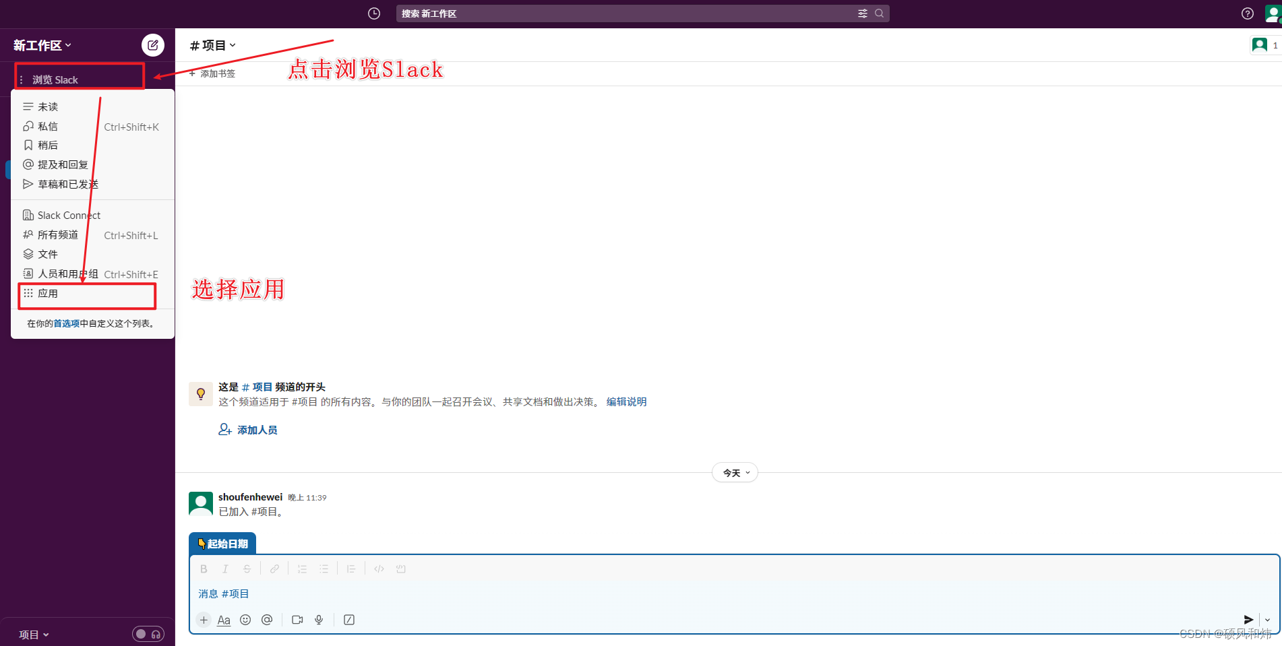Click 添加人员 to invite people
This screenshot has width=1282, height=646.
[248, 430]
